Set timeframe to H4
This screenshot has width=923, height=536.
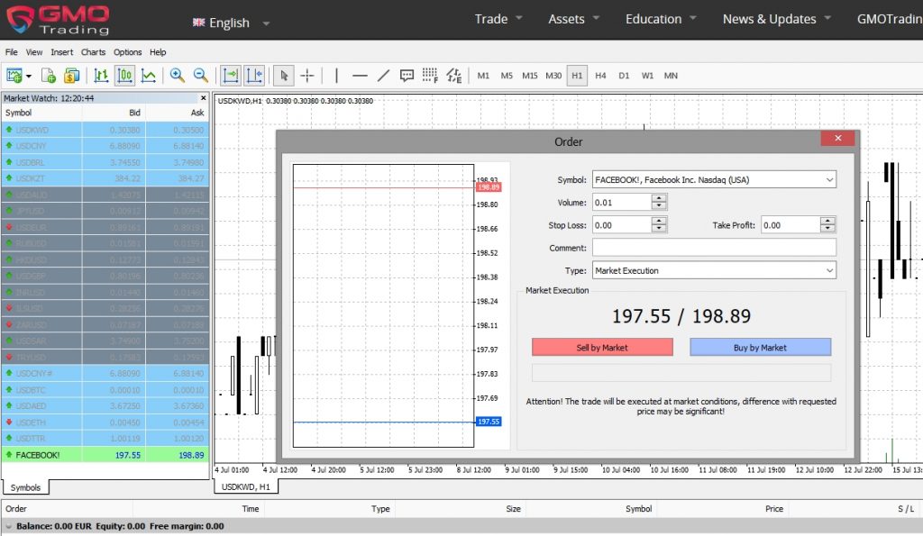pyautogui.click(x=600, y=76)
